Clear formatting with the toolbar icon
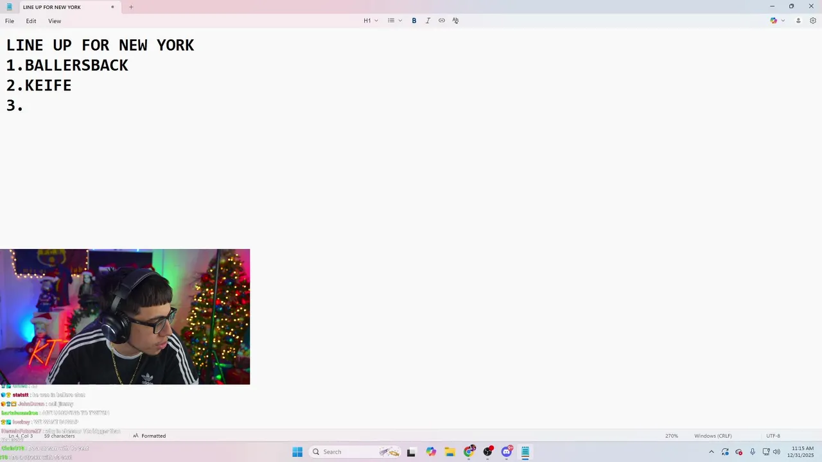The image size is (822, 462). (455, 21)
